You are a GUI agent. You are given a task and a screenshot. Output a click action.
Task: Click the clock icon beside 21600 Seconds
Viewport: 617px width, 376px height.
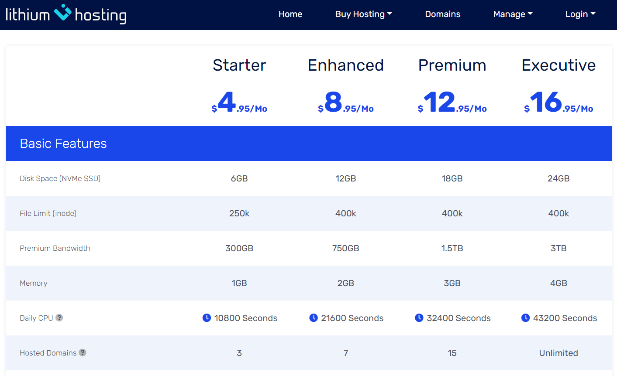[x=314, y=318]
